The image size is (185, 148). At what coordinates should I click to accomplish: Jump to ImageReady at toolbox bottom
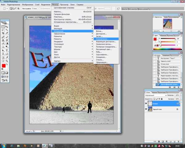point(5,80)
